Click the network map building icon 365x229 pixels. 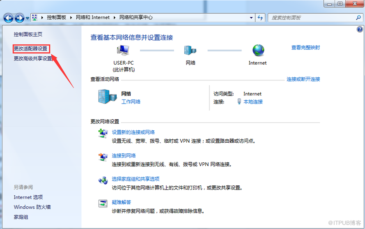190,50
